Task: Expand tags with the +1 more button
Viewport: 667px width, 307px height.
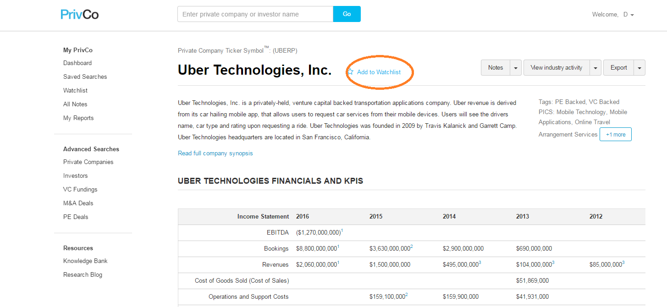Action: pyautogui.click(x=616, y=134)
